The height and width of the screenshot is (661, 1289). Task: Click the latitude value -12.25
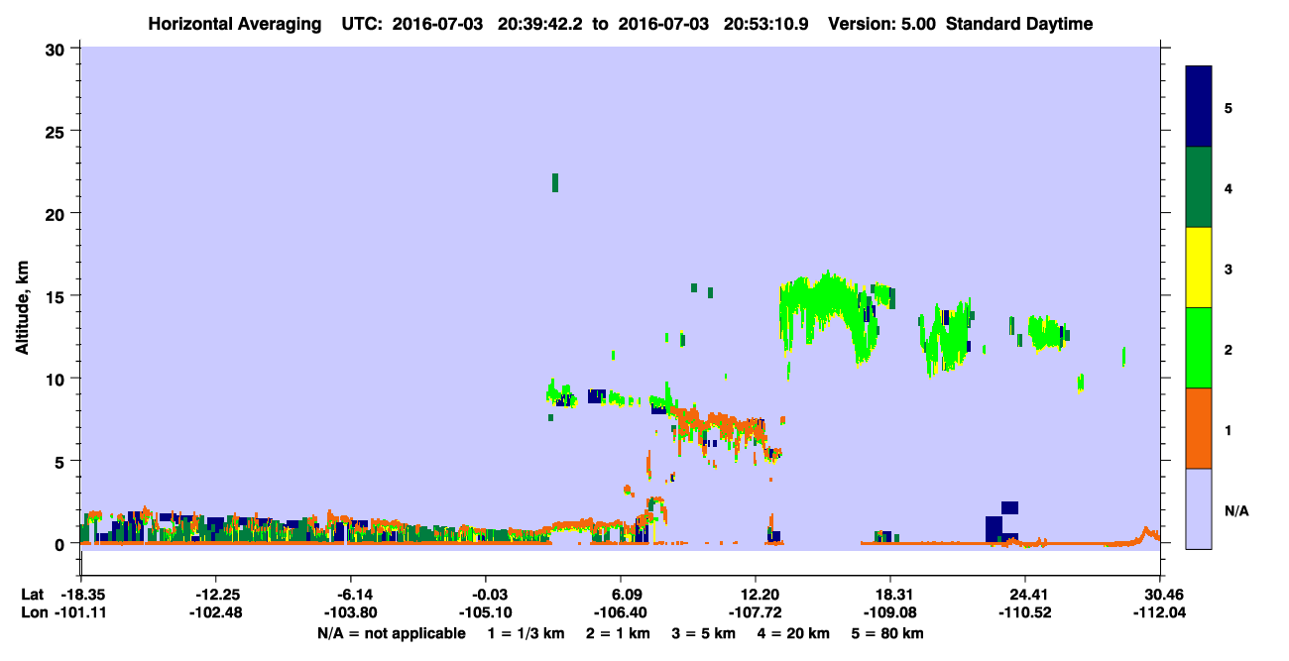coord(215,595)
